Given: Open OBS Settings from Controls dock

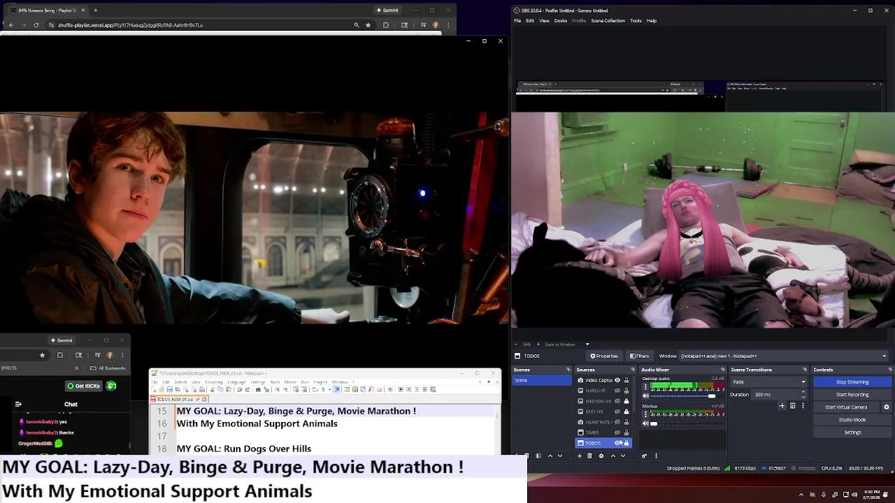Looking at the screenshot, I should click(852, 432).
